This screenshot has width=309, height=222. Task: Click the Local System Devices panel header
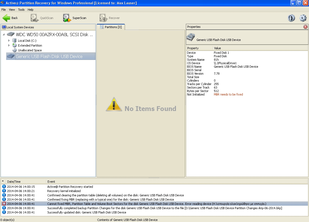(x=48, y=27)
